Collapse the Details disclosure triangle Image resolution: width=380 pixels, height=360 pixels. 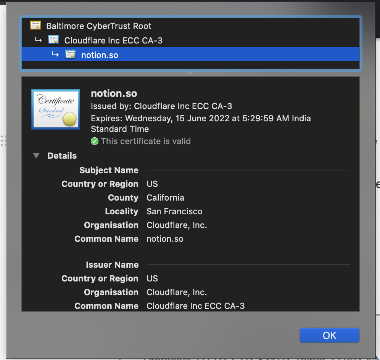click(x=36, y=156)
